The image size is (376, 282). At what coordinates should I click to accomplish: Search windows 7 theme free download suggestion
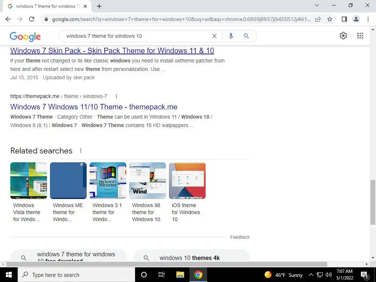(69, 256)
